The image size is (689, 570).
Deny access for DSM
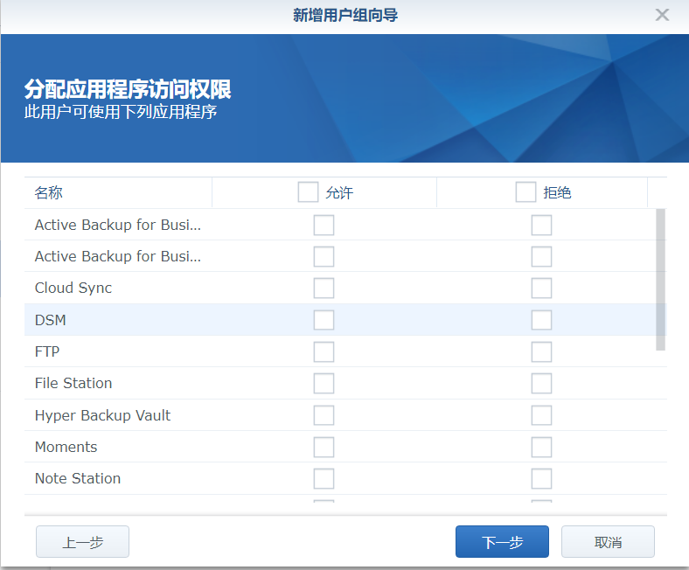pos(541,320)
